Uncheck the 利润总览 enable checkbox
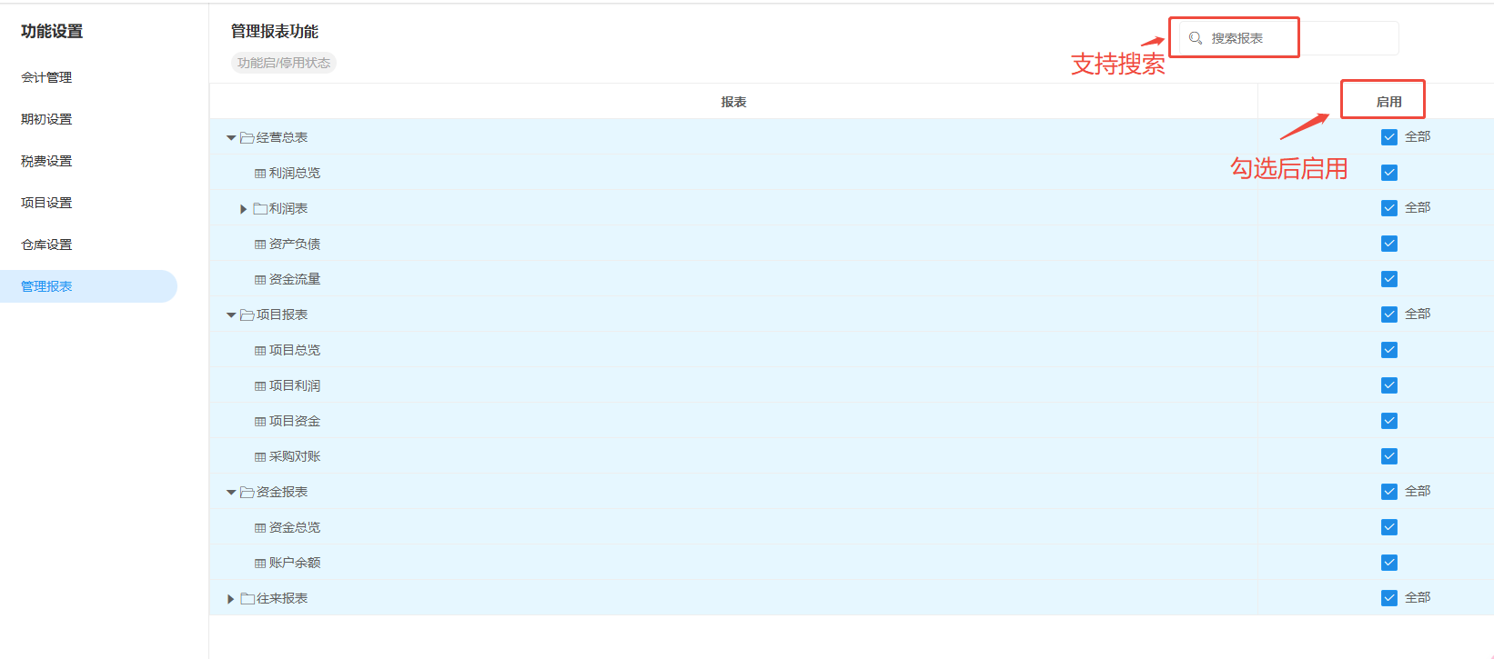The height and width of the screenshot is (659, 1494). 1388,173
